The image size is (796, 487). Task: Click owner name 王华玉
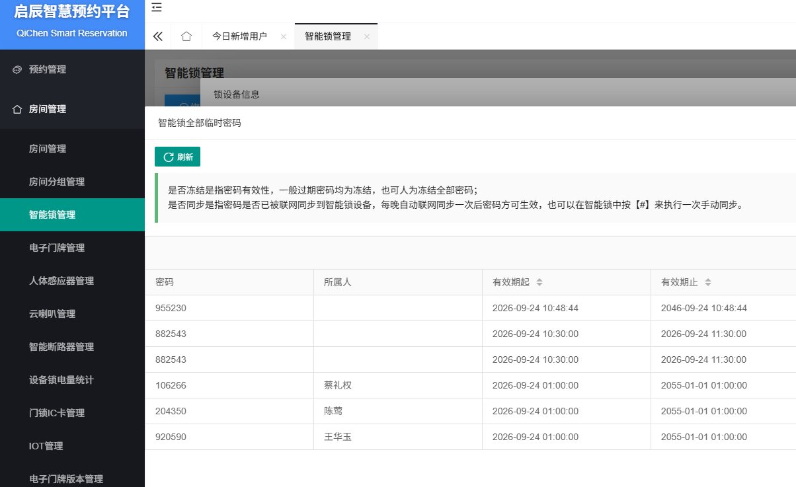[x=338, y=437]
